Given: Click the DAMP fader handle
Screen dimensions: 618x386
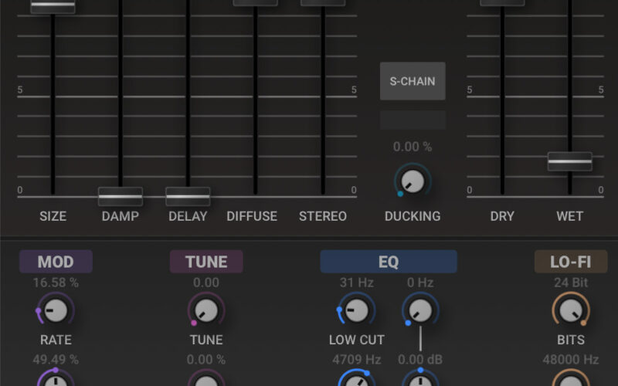Looking at the screenshot, I should click(x=121, y=196).
